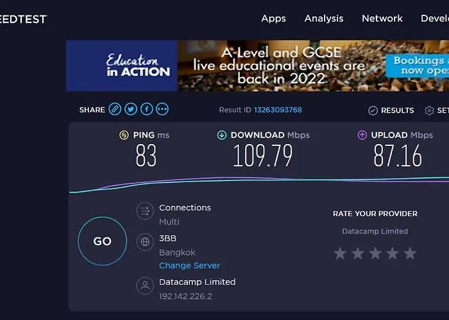Image resolution: width=449 pixels, height=320 pixels.
Task: Click the Multi connection mode text
Action: pos(169,221)
